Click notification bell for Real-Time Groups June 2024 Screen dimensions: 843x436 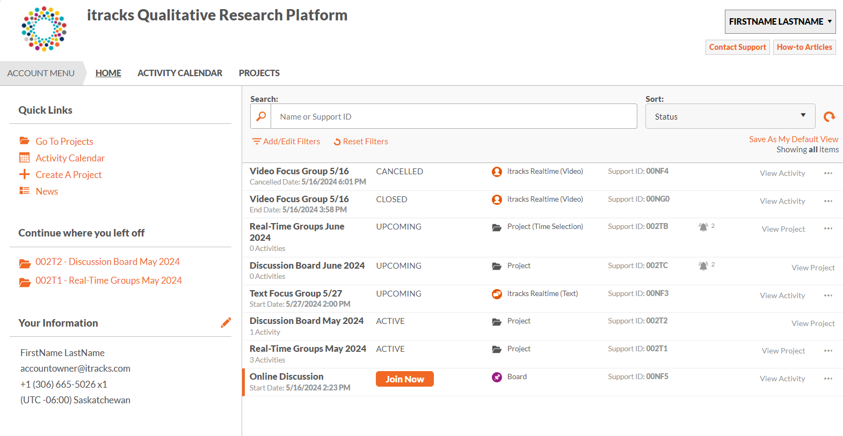703,227
